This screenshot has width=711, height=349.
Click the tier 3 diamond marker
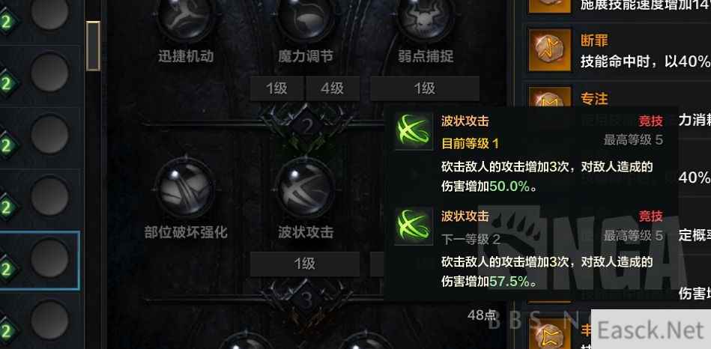click(x=307, y=300)
